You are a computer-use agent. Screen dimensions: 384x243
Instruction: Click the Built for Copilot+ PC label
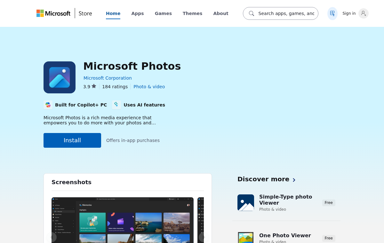(x=81, y=105)
